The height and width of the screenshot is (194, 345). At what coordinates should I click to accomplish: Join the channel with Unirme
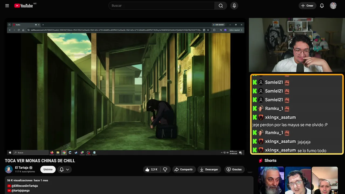point(48,169)
